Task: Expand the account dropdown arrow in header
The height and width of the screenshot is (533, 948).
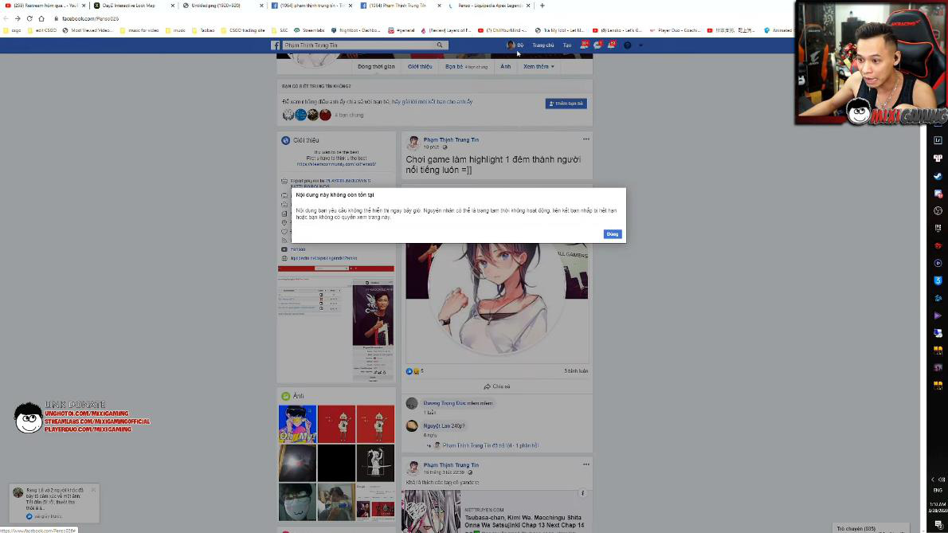Action: coord(640,45)
